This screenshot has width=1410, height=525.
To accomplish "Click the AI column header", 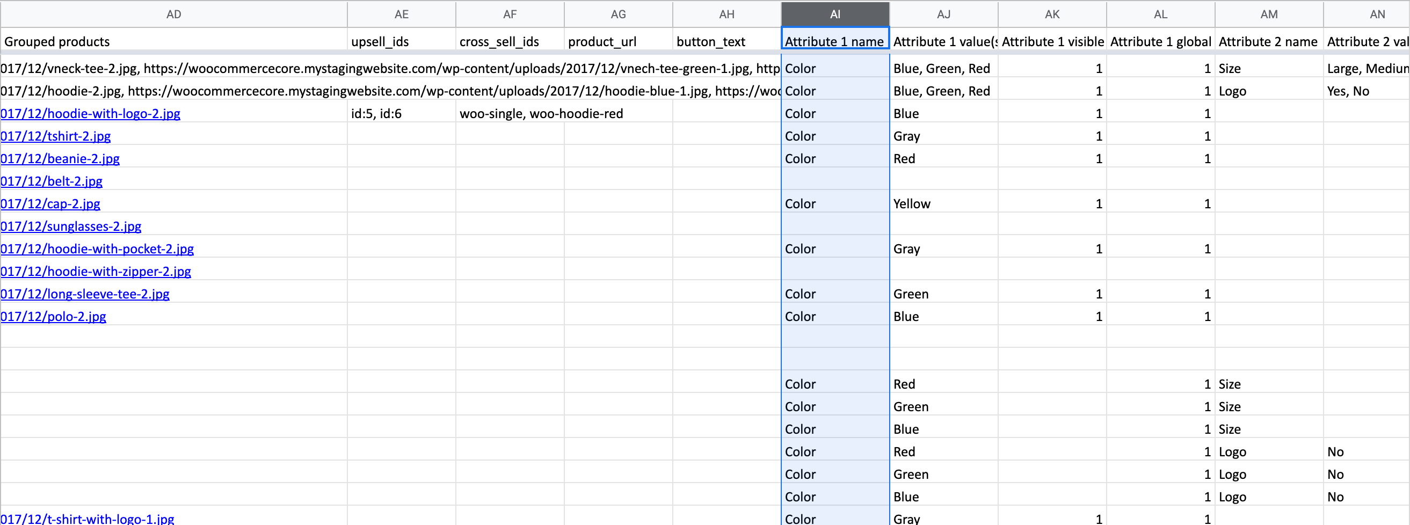I will click(x=835, y=14).
